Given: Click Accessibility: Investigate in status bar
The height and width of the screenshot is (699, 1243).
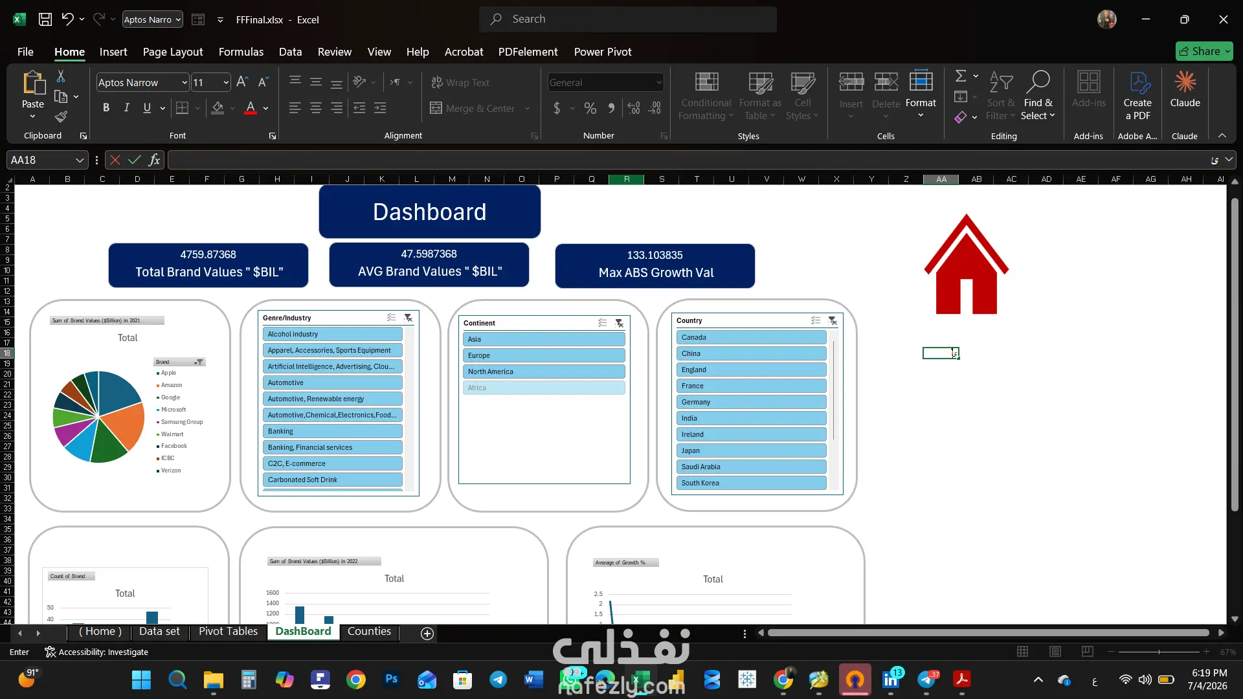Looking at the screenshot, I should pyautogui.click(x=96, y=652).
